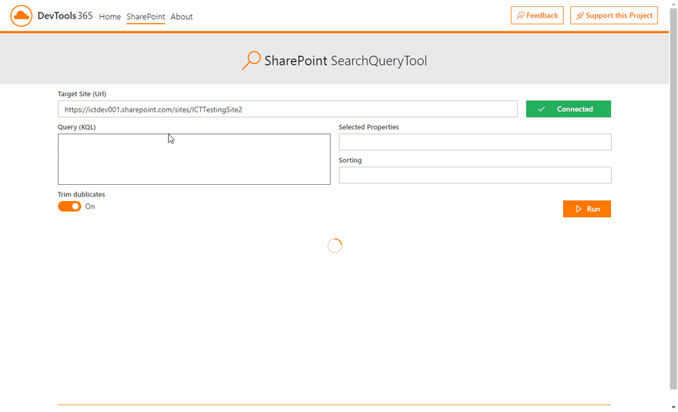This screenshot has width=678, height=412.
Task: Click the vertical page scrollbar thumb
Action: point(673,199)
